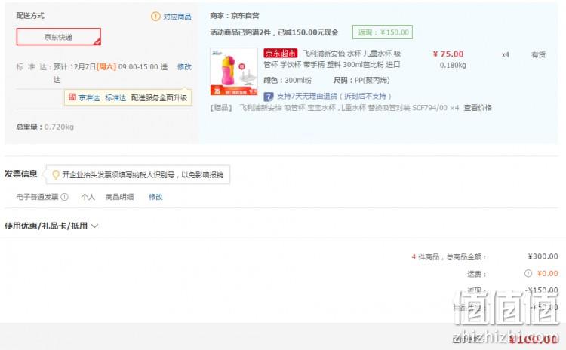Expand the 使用优惠/礼品卡/抵用 section
This screenshot has height=350, width=566.
click(x=51, y=226)
